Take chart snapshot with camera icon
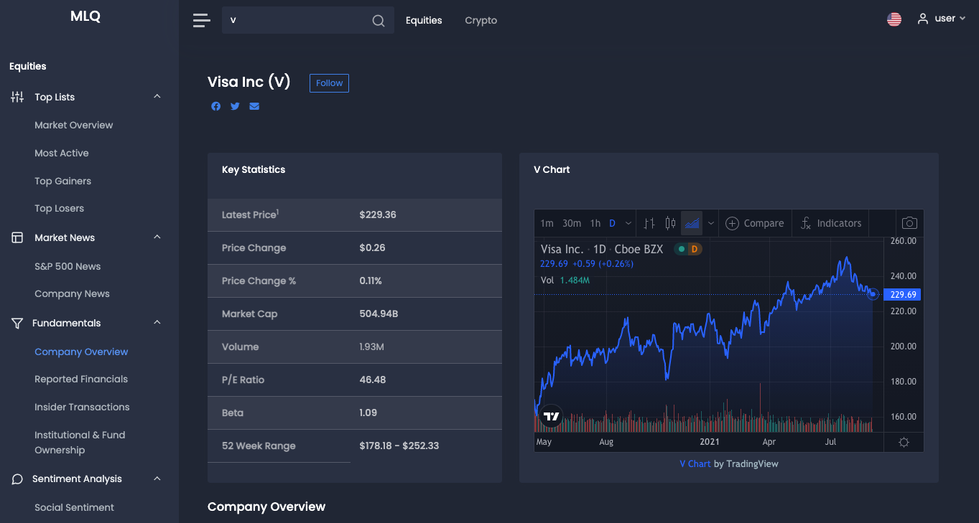Screen dimensions: 979x523 click(x=909, y=223)
